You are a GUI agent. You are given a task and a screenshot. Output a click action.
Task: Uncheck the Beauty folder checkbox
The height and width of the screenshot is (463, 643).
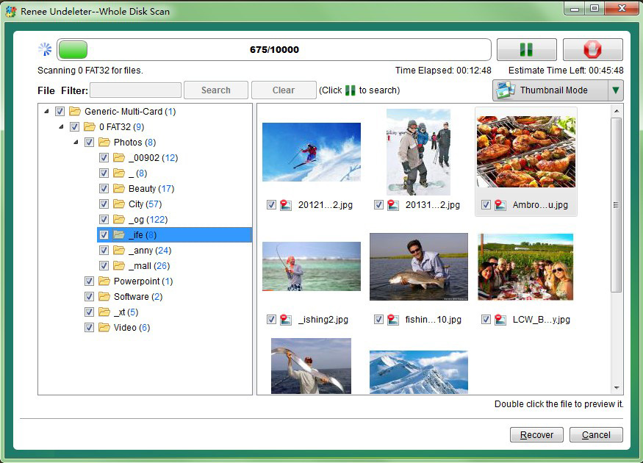point(104,189)
